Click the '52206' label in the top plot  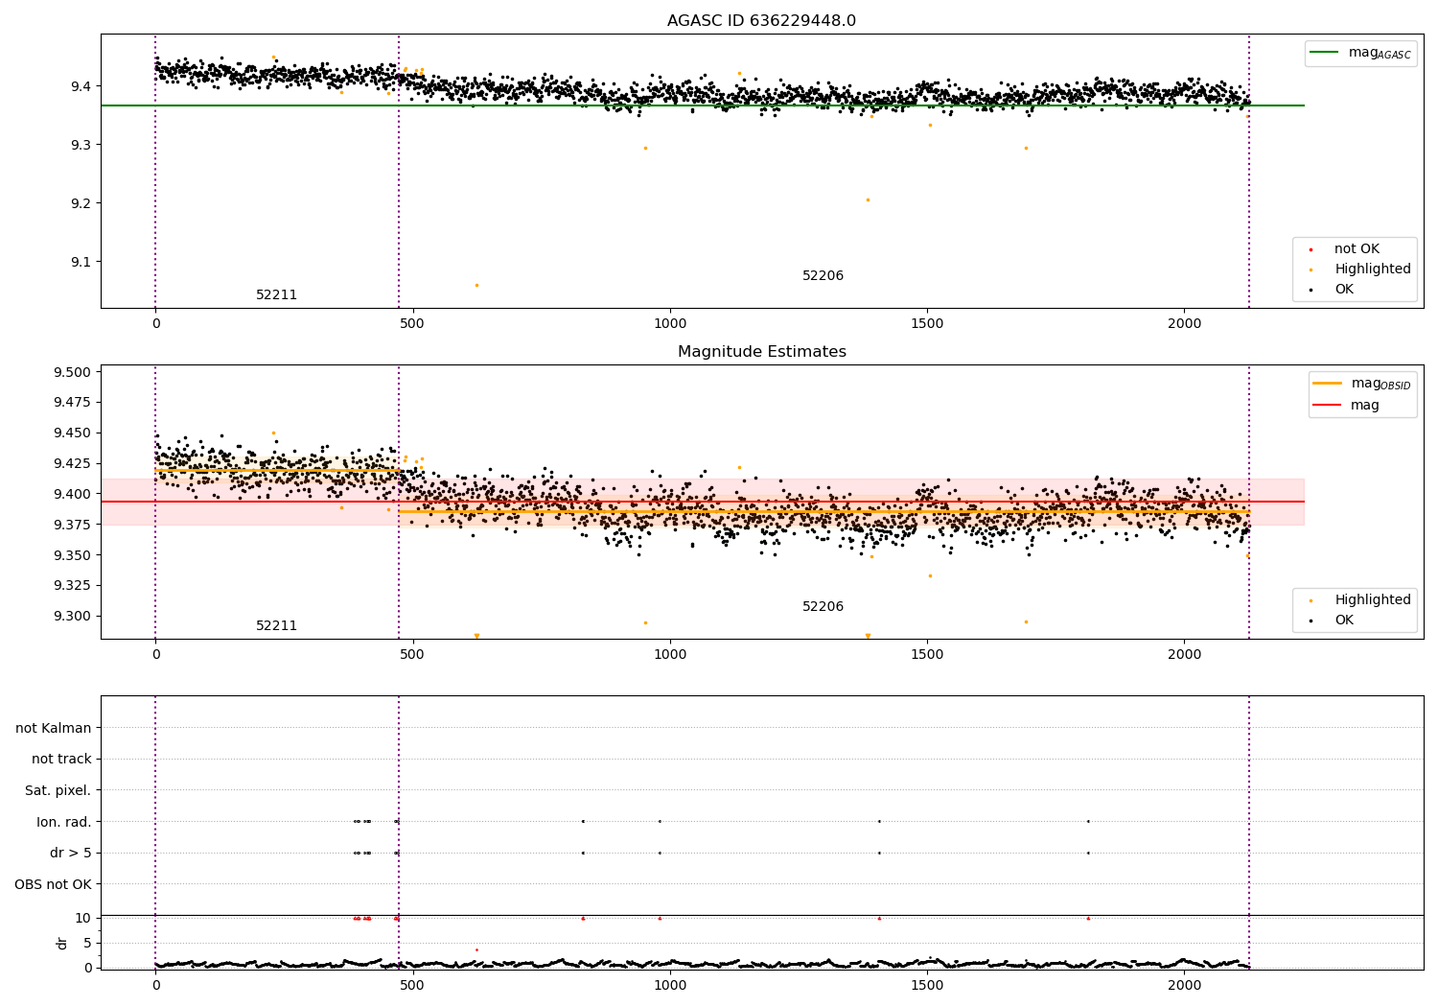[x=823, y=276]
